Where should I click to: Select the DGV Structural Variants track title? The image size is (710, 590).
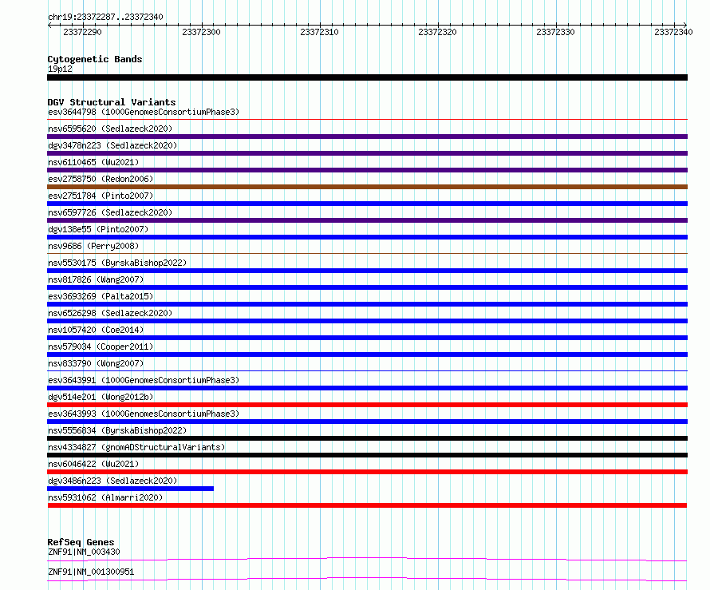point(112,102)
